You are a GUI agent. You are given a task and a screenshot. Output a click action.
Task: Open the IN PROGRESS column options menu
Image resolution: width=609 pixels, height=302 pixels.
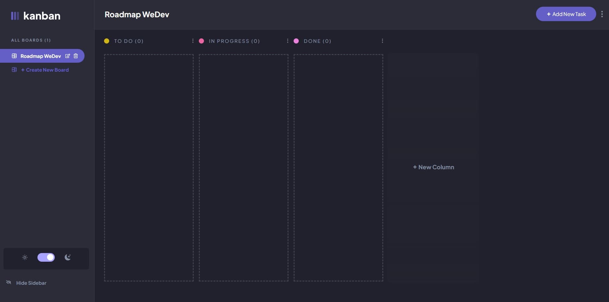(x=288, y=41)
